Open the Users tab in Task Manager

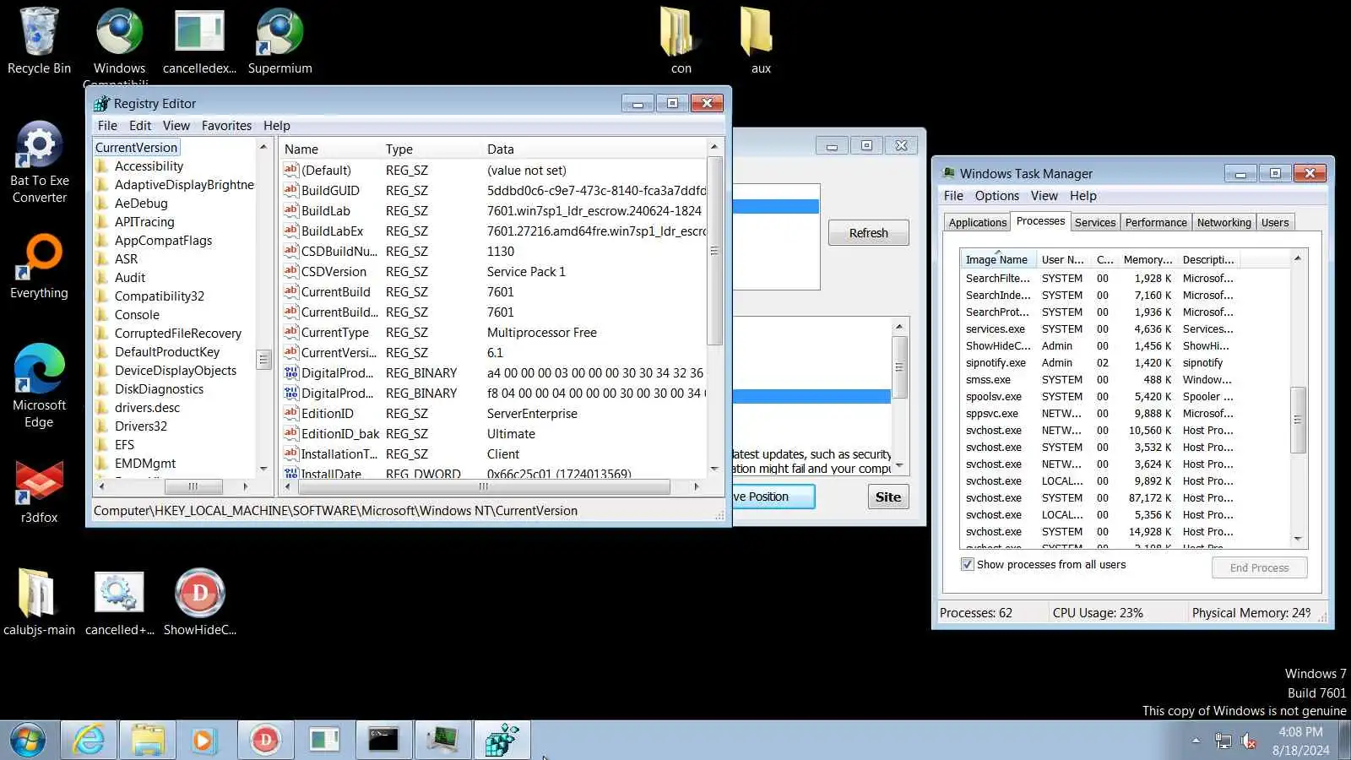(1275, 222)
